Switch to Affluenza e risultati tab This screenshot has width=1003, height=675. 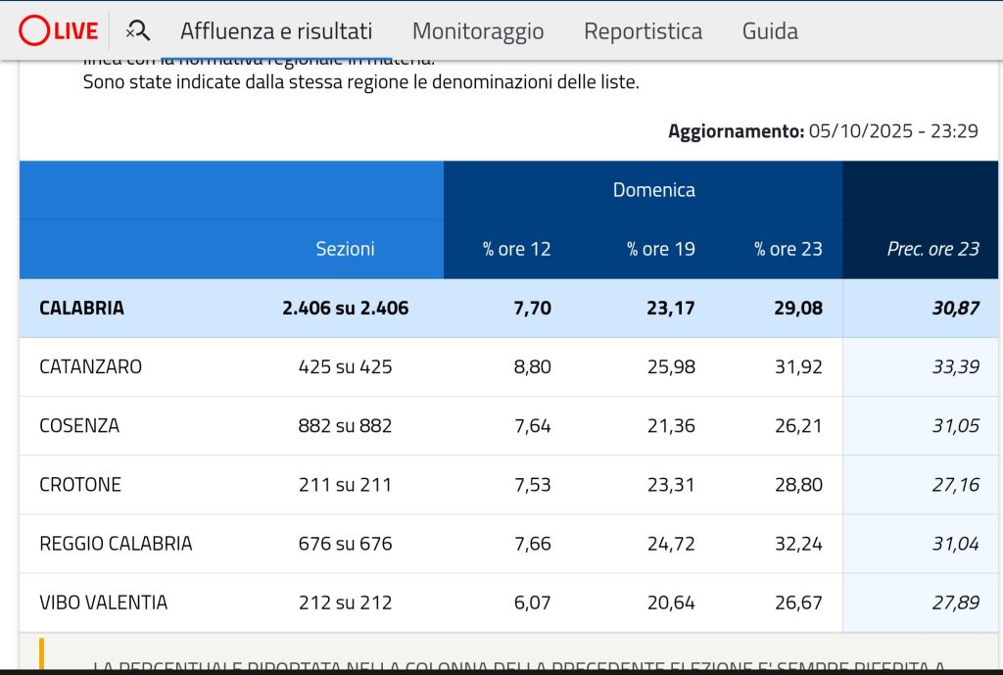pos(276,31)
